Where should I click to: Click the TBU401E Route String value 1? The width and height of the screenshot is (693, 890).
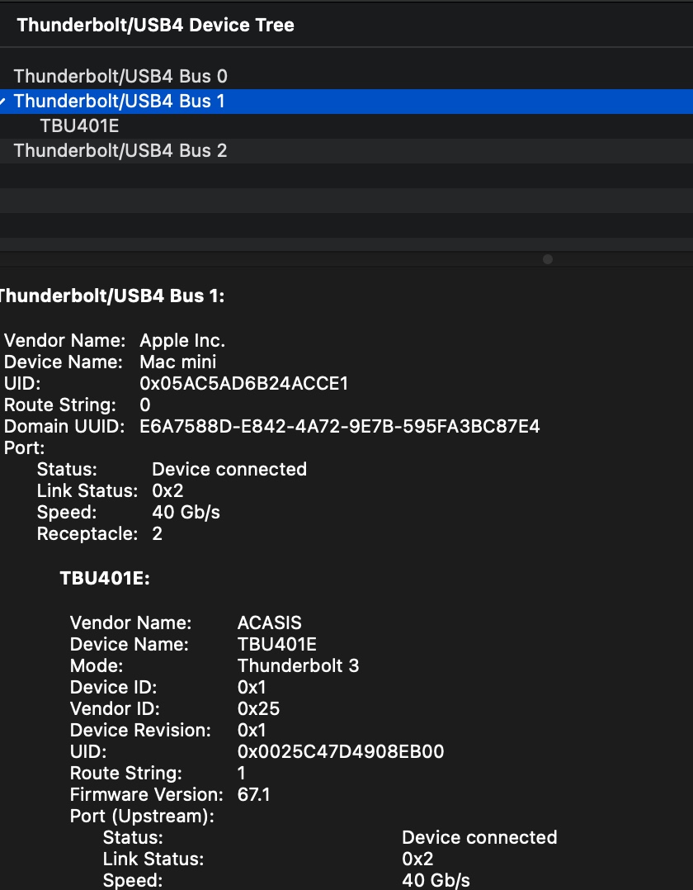pyautogui.click(x=242, y=773)
